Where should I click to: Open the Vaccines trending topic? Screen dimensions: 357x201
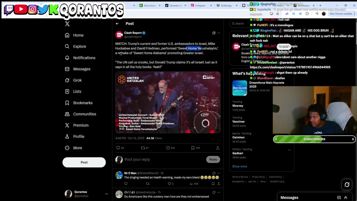point(238,122)
